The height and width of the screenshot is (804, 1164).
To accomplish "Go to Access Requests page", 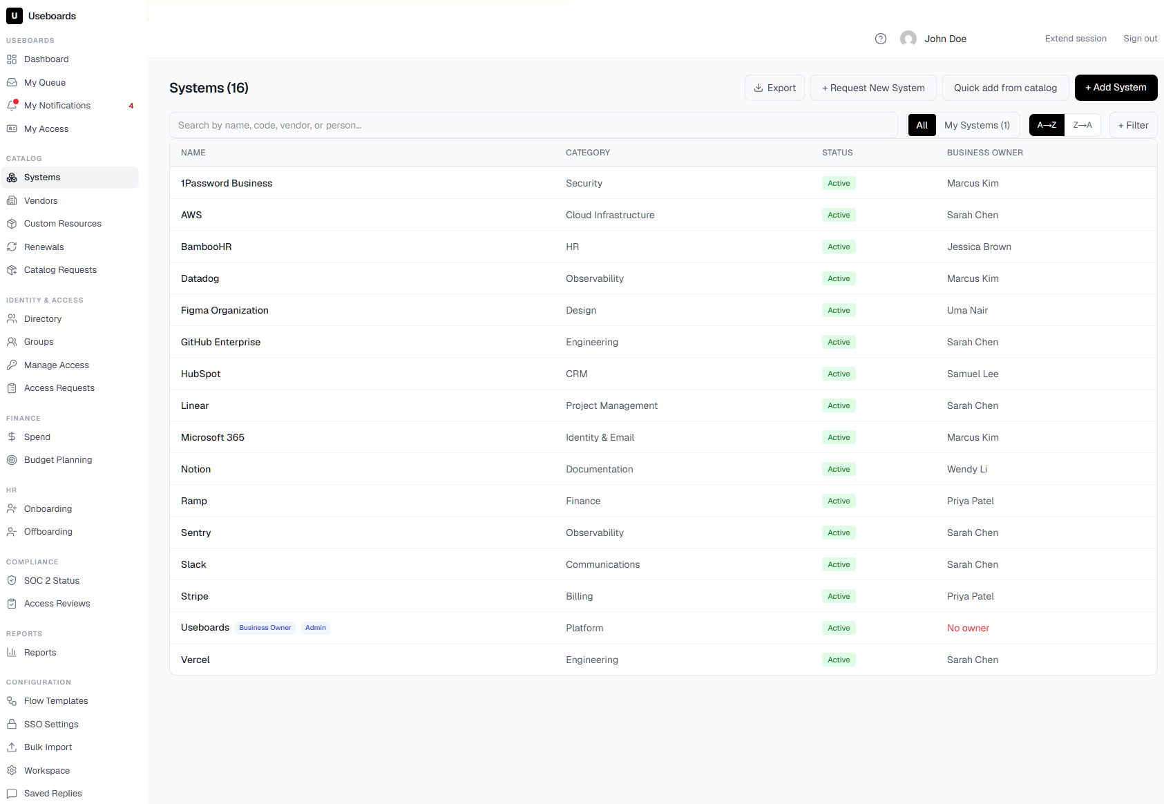I will click(69, 388).
